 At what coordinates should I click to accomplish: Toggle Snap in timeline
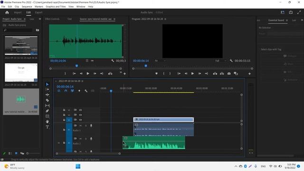click(66, 91)
